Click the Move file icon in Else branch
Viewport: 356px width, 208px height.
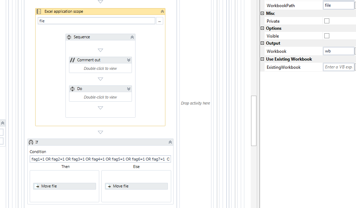coord(108,186)
